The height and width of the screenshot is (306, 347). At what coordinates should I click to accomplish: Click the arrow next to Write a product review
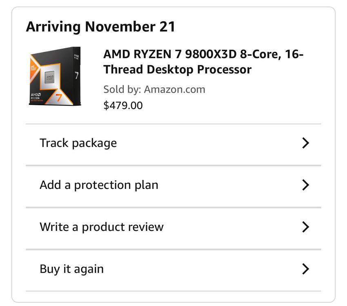[305, 227]
